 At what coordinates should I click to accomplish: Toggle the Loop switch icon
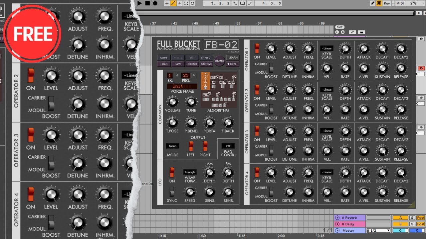(x=243, y=3)
